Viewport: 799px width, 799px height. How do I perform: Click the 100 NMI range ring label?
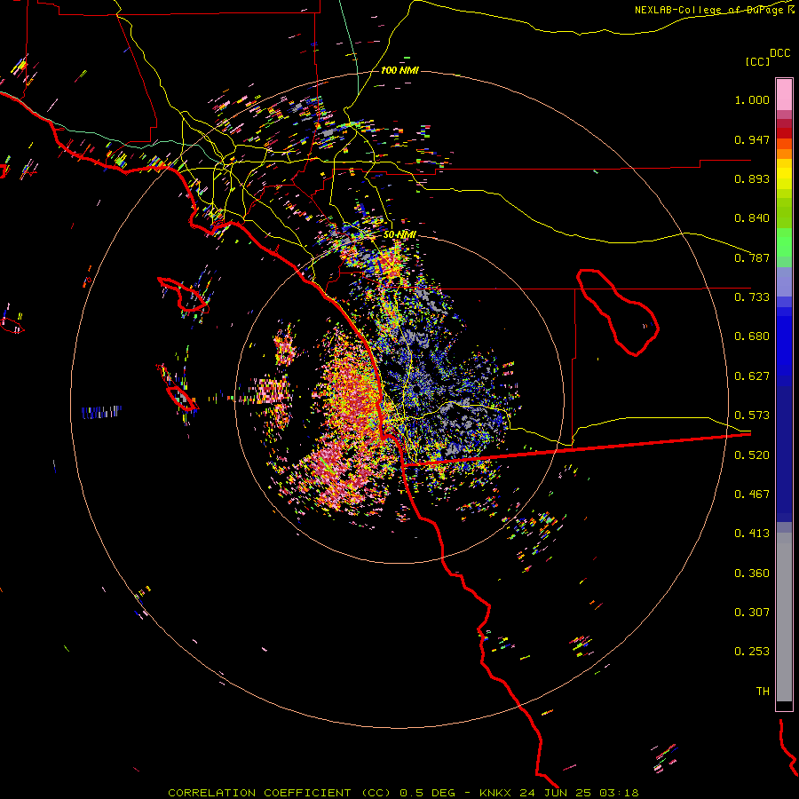[399, 70]
